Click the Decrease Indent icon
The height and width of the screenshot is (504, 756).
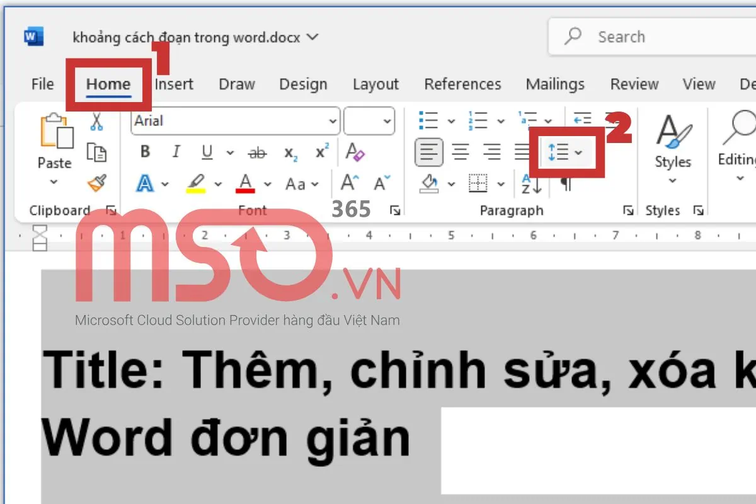pos(582,120)
